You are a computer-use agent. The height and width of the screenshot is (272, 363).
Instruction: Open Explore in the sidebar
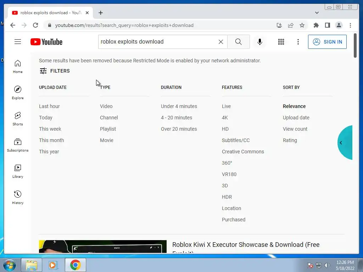(x=18, y=92)
